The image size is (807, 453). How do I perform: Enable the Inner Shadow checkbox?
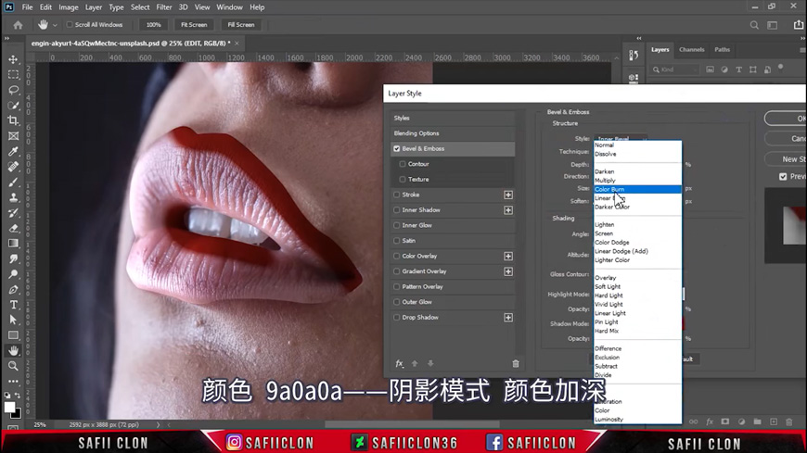(397, 209)
